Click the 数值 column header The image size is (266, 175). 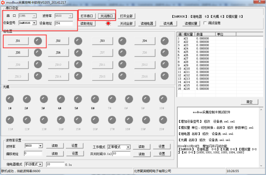pyautogui.click(x=205, y=34)
